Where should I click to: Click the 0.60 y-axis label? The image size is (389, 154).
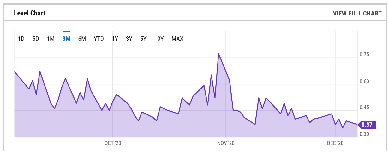point(364,82)
